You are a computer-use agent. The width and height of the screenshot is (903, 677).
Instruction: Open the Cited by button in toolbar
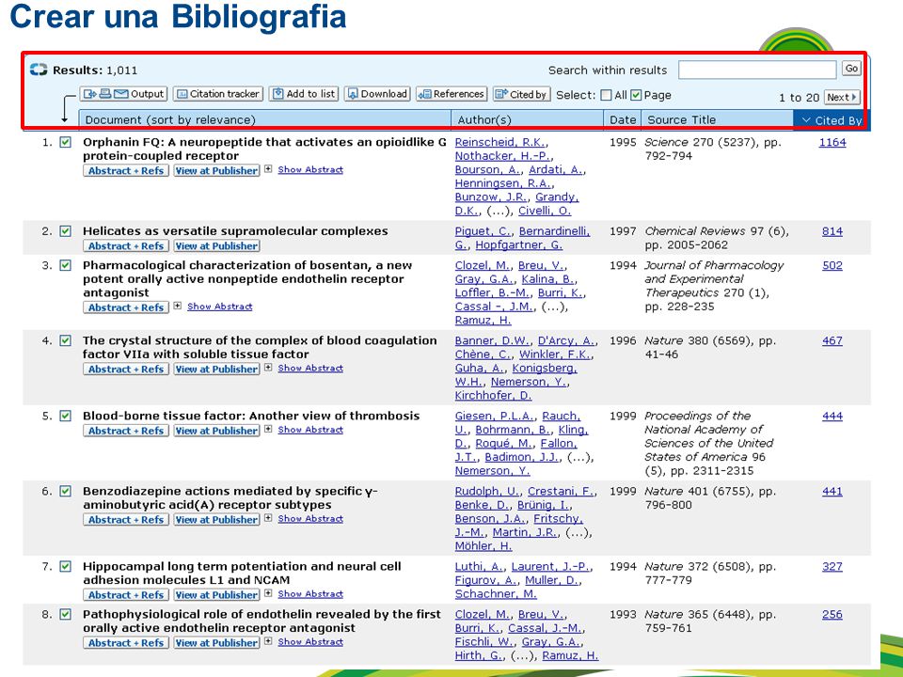pyautogui.click(x=521, y=94)
